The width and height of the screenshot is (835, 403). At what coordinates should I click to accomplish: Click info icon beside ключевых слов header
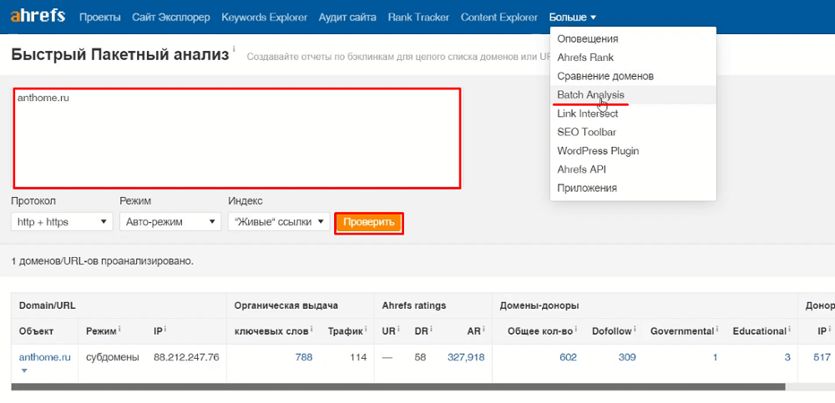click(311, 330)
